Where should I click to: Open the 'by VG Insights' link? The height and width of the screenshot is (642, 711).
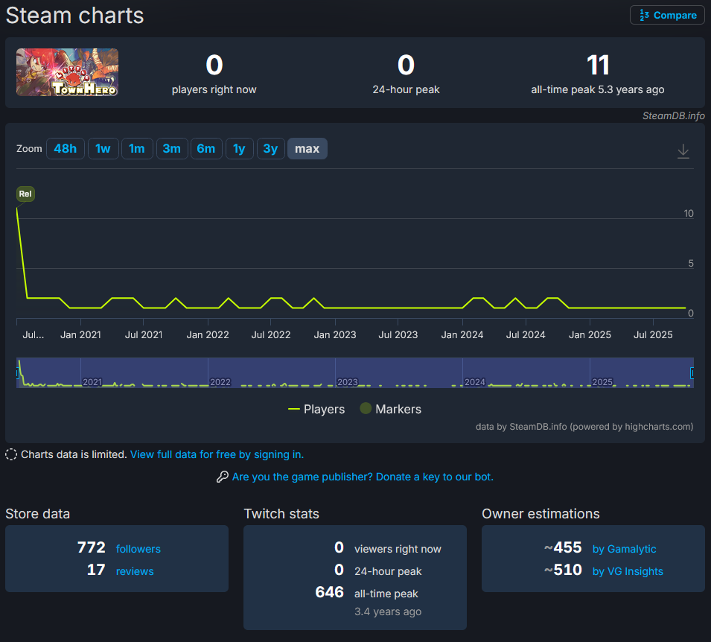(x=628, y=571)
